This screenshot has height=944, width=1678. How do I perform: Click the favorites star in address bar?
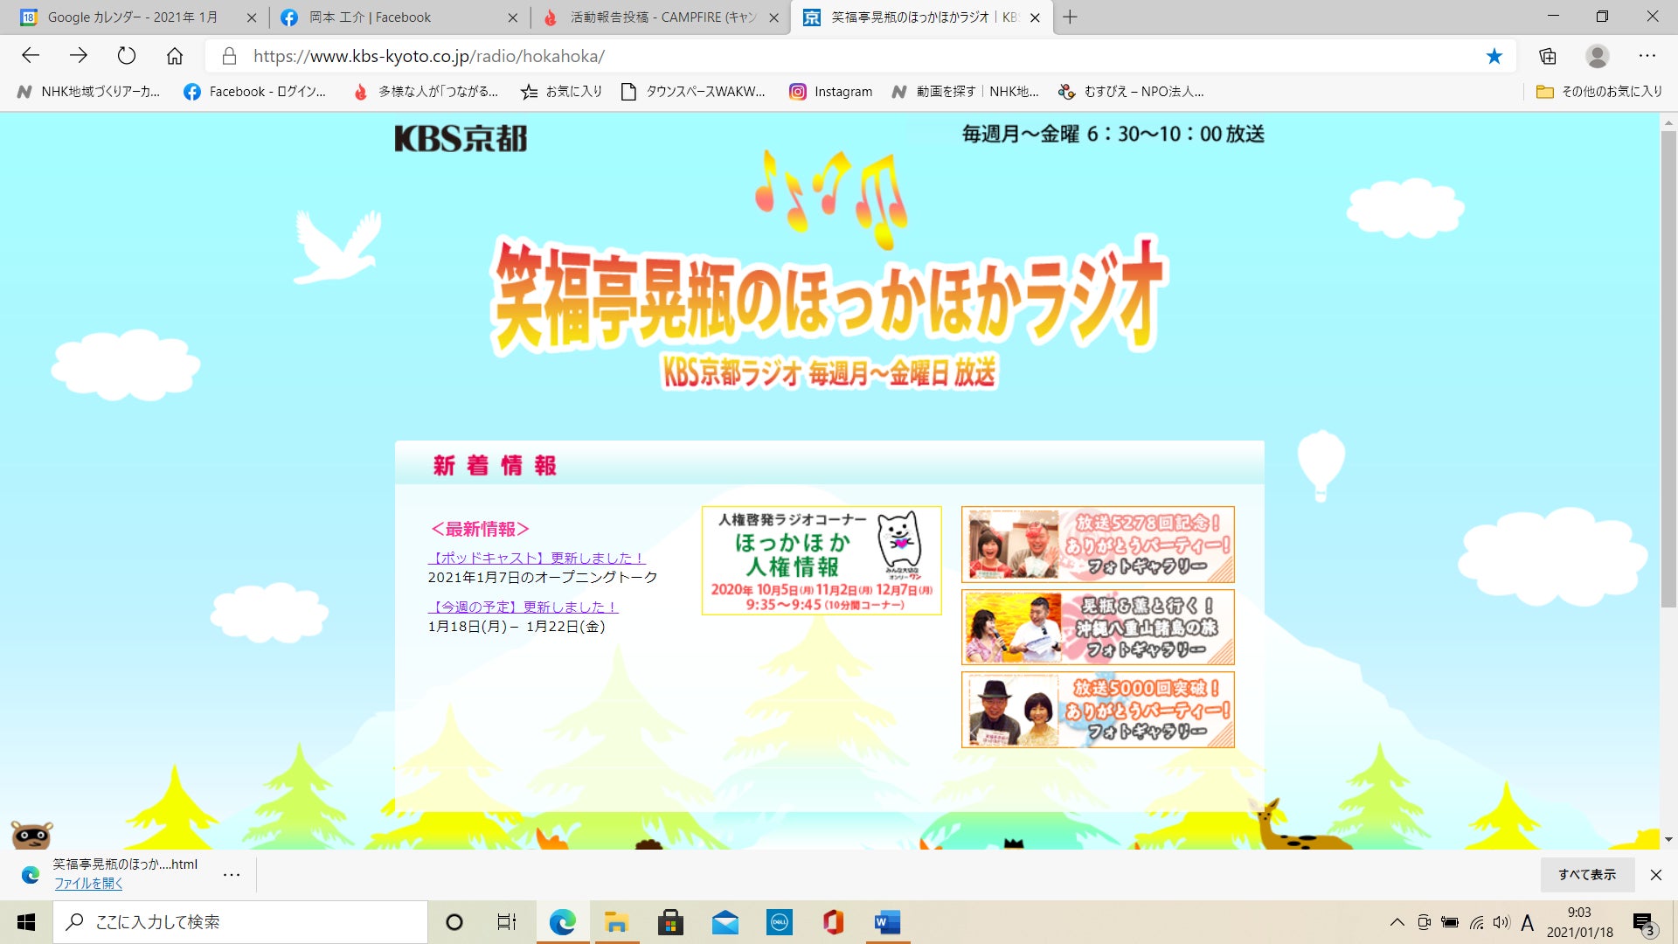(x=1494, y=56)
